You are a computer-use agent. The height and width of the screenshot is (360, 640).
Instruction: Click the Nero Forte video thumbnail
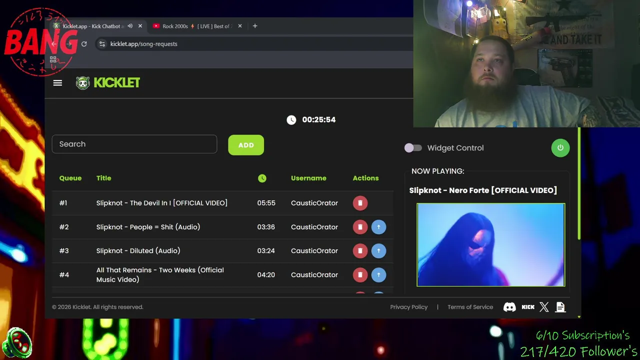491,244
